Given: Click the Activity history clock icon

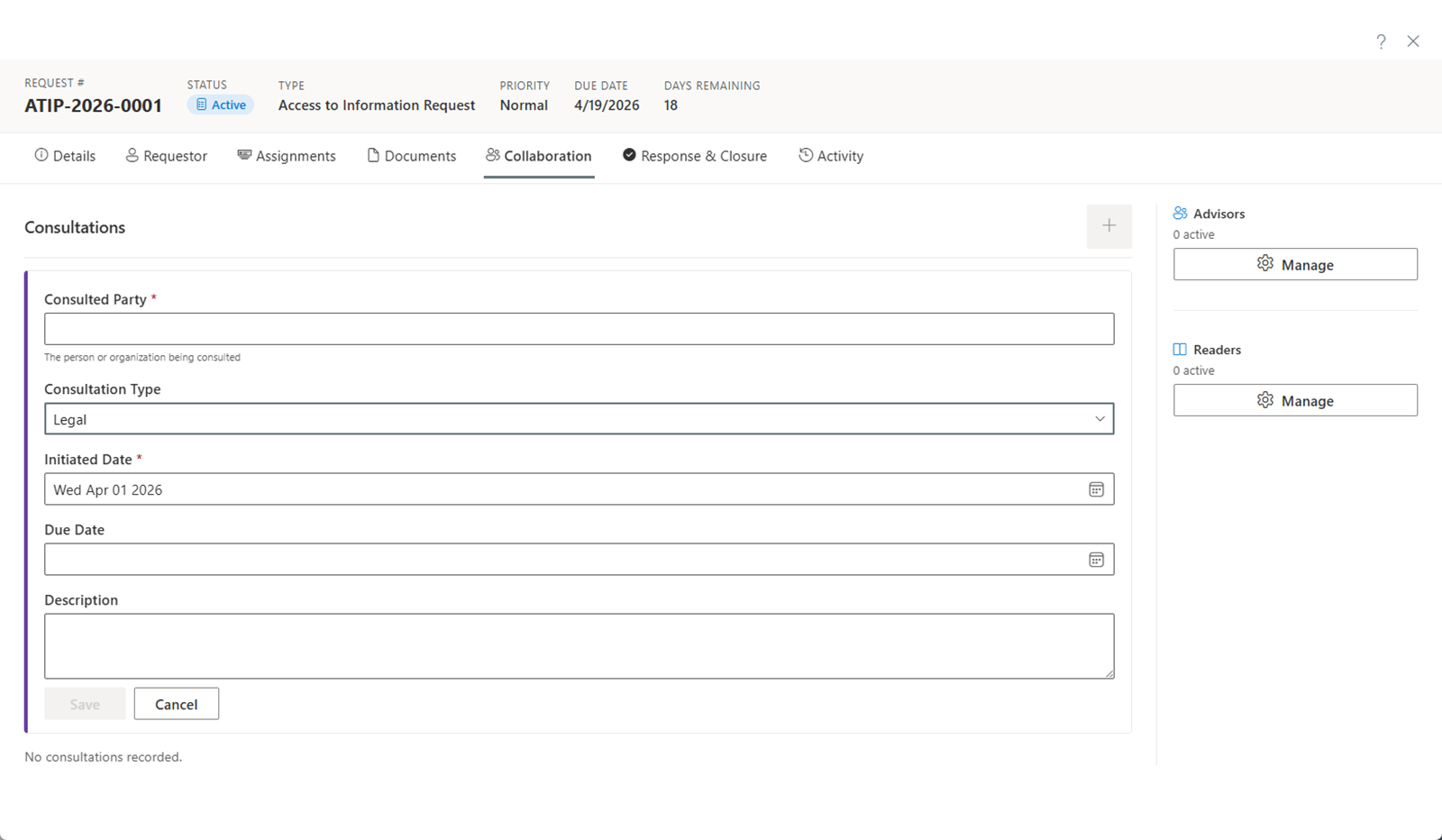Looking at the screenshot, I should tap(805, 155).
